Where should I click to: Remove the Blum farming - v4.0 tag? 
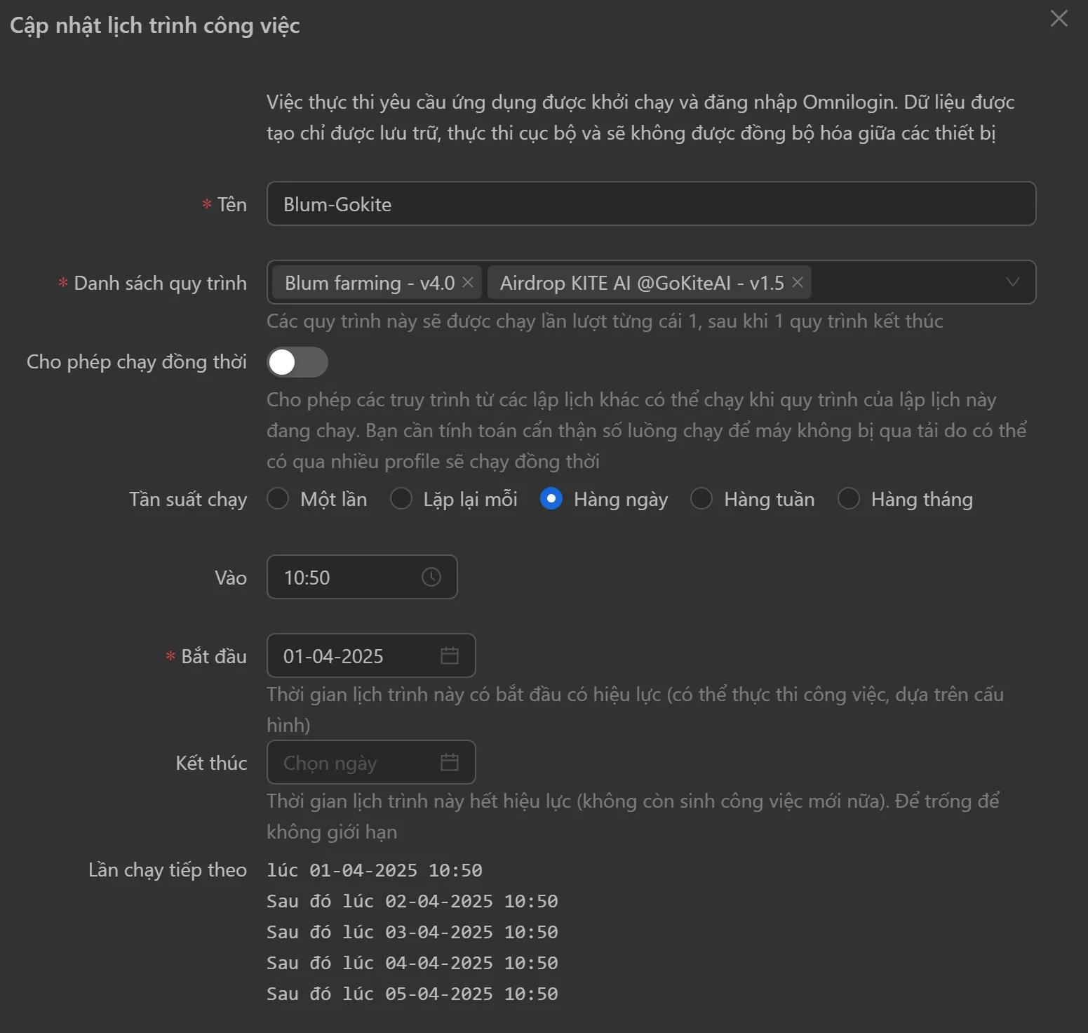(x=468, y=282)
